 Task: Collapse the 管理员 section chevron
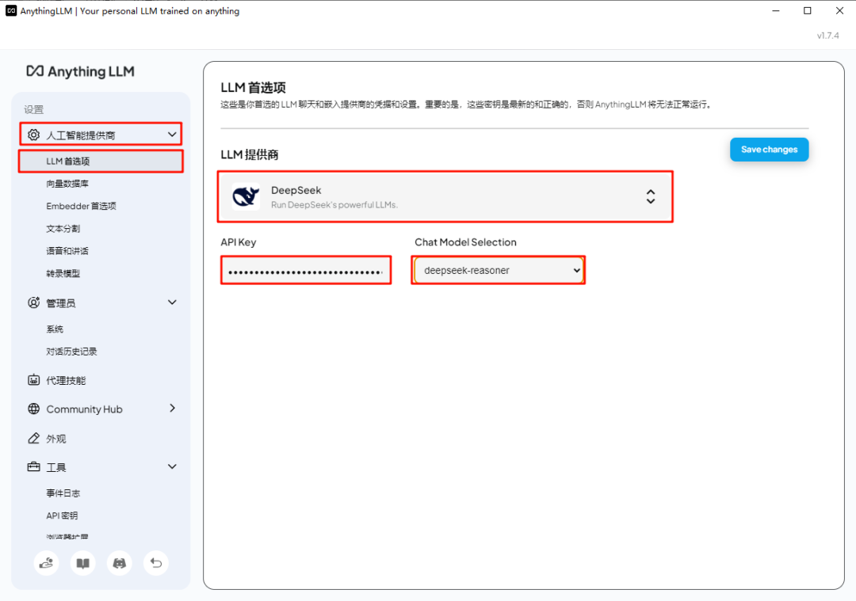tap(172, 302)
